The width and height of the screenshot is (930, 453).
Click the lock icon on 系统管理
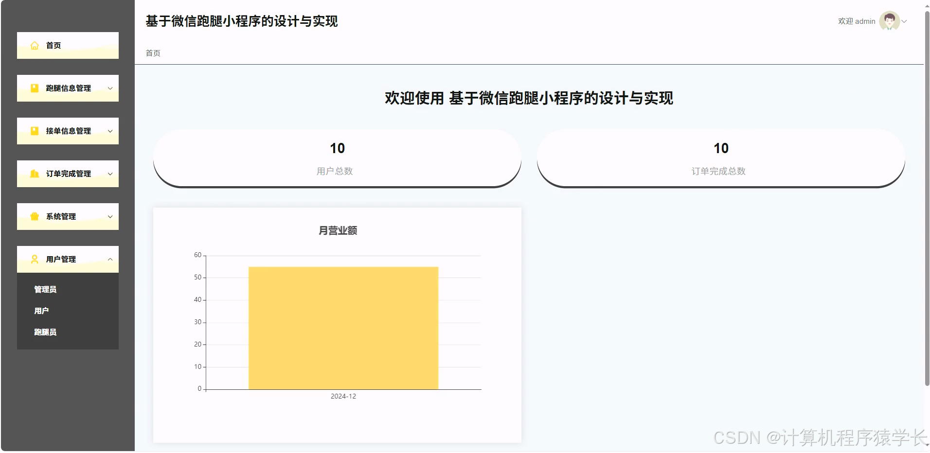(x=34, y=216)
